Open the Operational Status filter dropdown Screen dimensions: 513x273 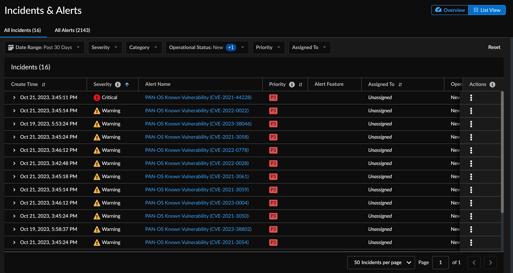tap(207, 47)
